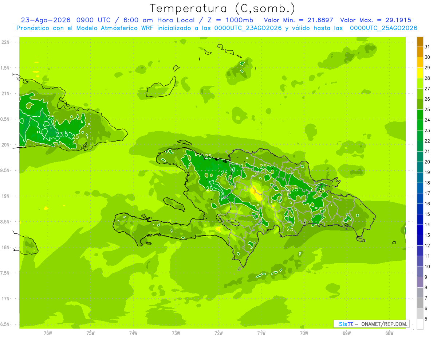The image size is (437, 338).
Task: Click the '6:00 am Hora Local' text
Action: [160, 20]
